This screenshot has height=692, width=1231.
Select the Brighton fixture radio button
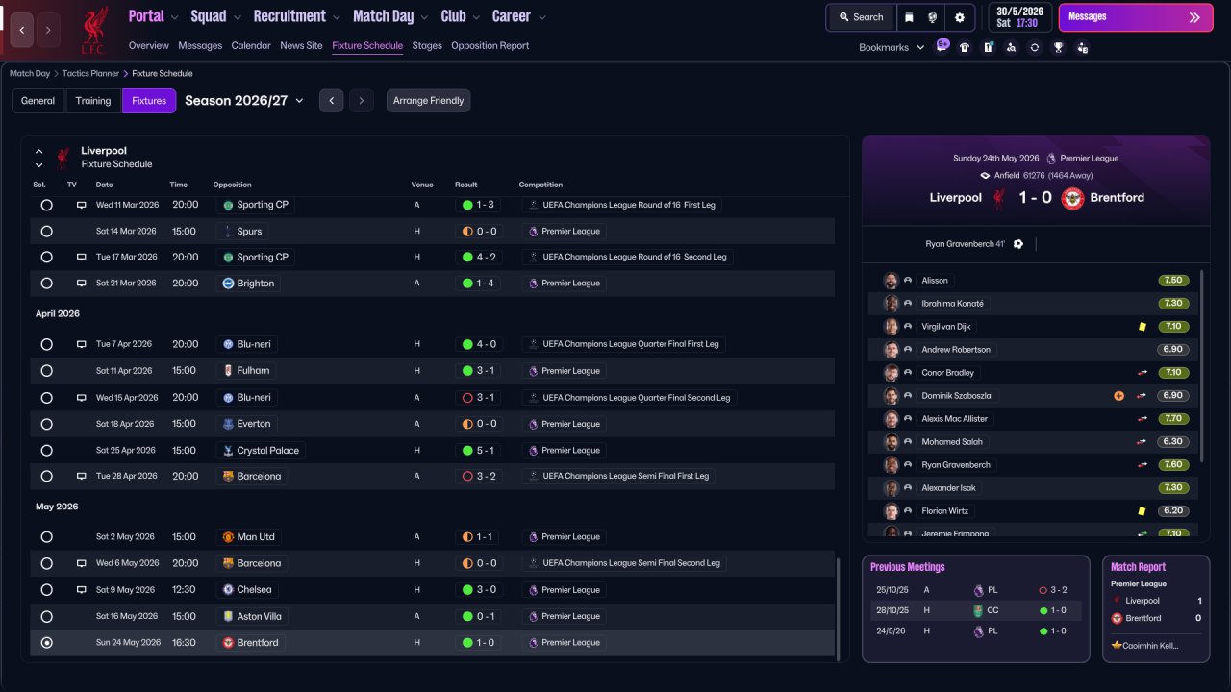[46, 284]
